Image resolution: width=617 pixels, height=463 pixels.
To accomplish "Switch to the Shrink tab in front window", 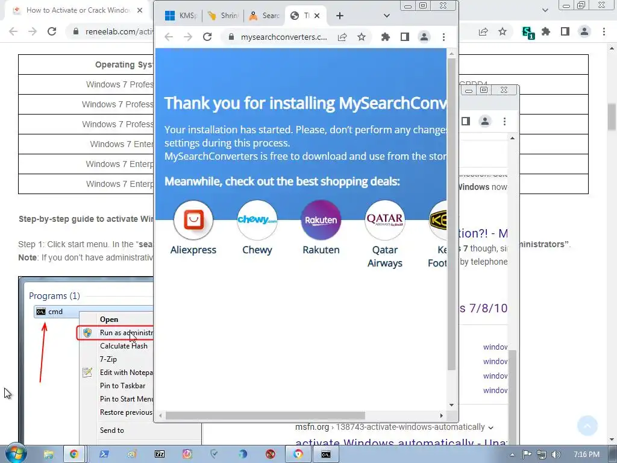I will 223,16.
